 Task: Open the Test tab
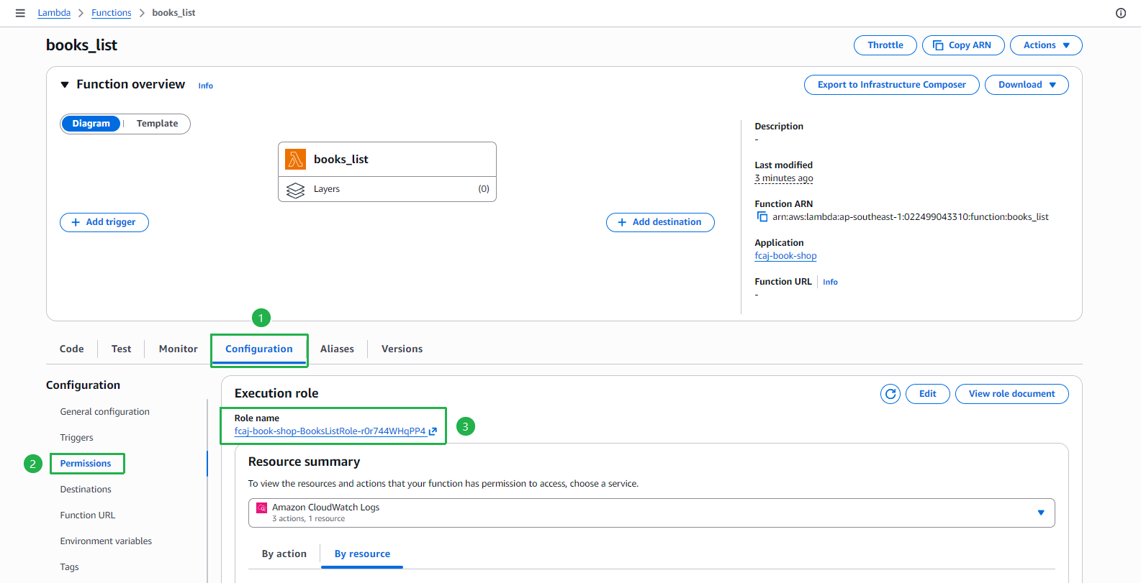click(121, 349)
